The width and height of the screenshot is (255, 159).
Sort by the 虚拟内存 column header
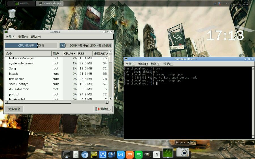click(x=101, y=53)
